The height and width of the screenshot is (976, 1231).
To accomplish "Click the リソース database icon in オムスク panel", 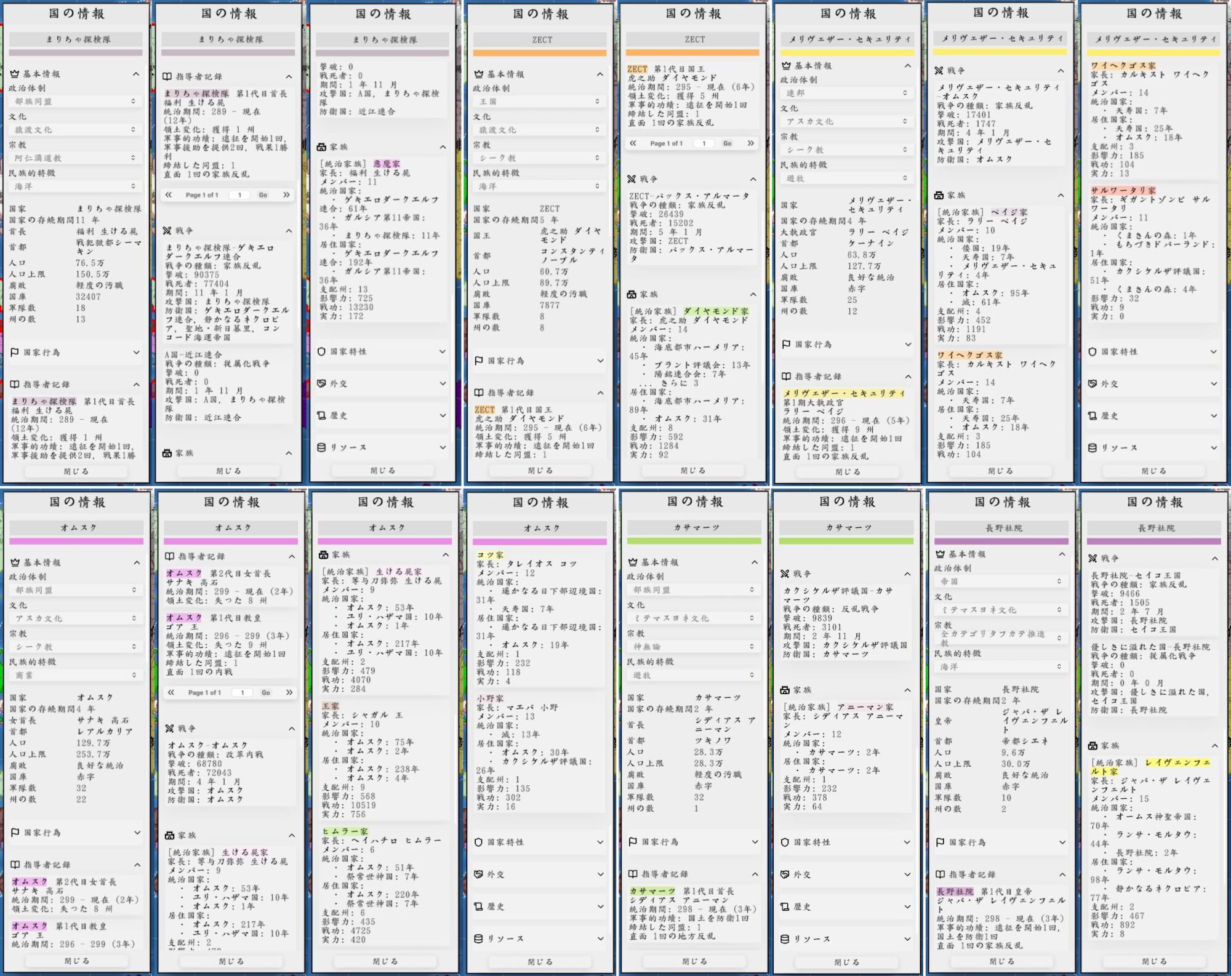I will (478, 938).
